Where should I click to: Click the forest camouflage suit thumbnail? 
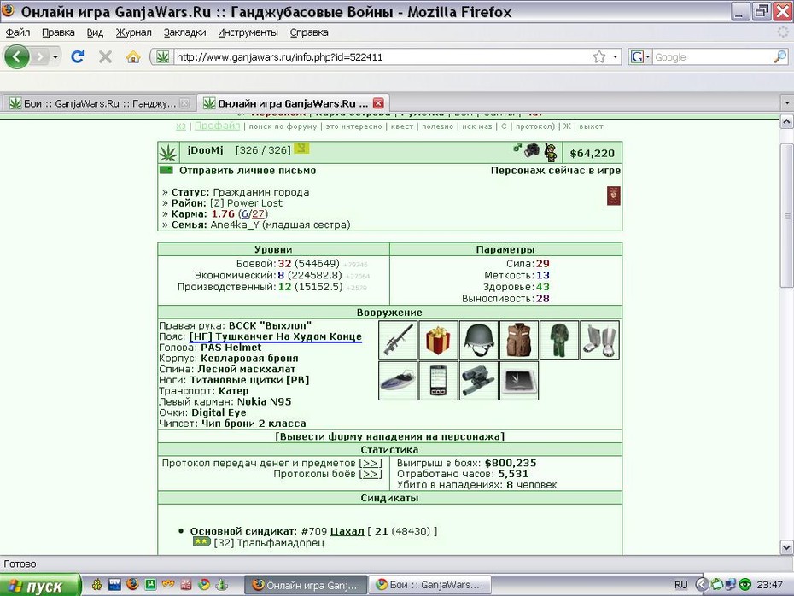[x=559, y=341]
